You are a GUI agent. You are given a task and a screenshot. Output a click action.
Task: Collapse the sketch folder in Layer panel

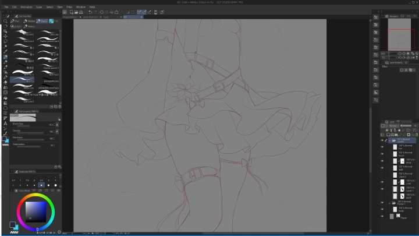coord(389,140)
